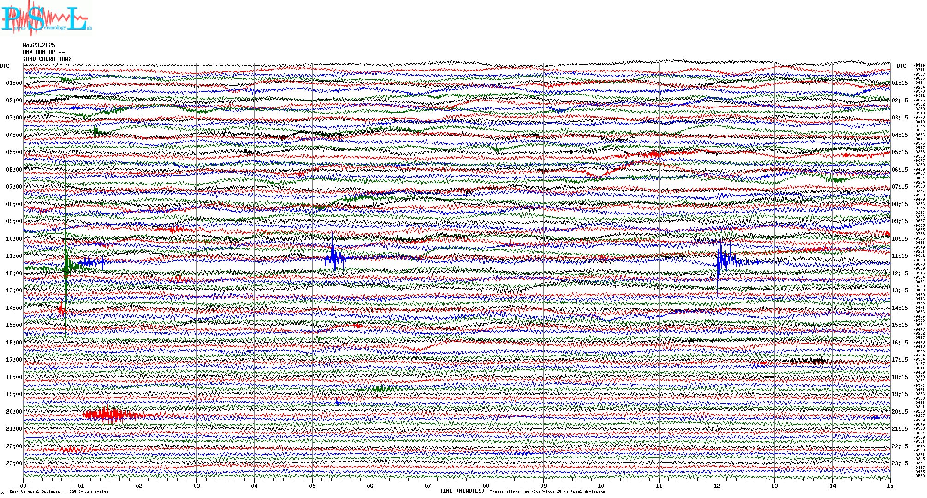Click the minute 05 axis tick label
The height and width of the screenshot is (498, 927).
click(312, 486)
